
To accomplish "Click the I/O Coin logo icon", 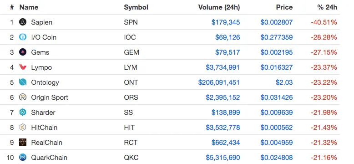I will point(23,37).
